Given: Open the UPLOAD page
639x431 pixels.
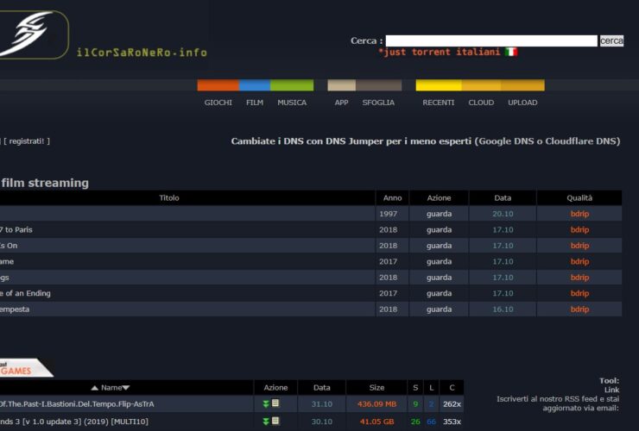Looking at the screenshot, I should [522, 103].
